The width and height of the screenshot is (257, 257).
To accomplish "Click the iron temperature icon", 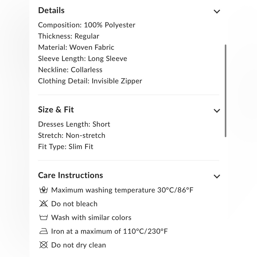I will click(x=44, y=231).
